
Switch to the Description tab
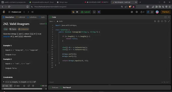coord(8,17)
